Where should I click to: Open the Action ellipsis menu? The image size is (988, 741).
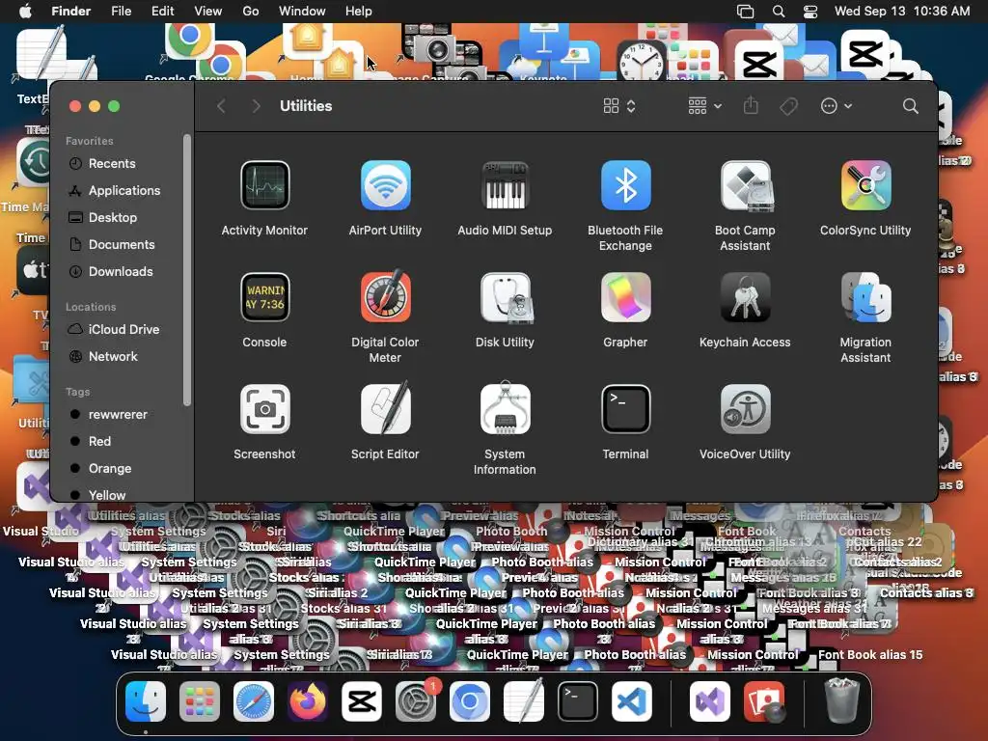(x=837, y=106)
